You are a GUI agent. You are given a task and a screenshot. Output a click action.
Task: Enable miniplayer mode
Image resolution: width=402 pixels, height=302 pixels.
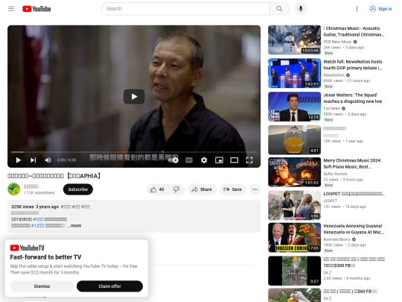point(219,160)
